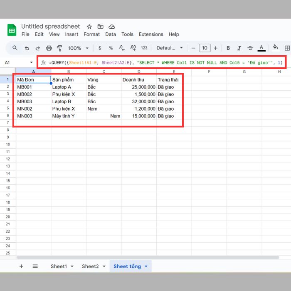291x291 pixels.
Task: Select cell '15,000,000'
Action: (139, 116)
